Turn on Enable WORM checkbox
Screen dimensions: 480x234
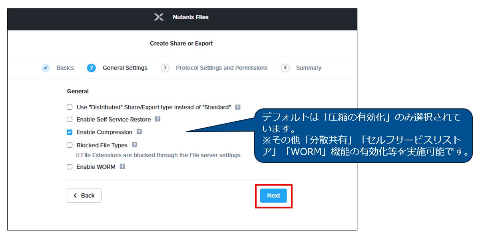click(70, 167)
